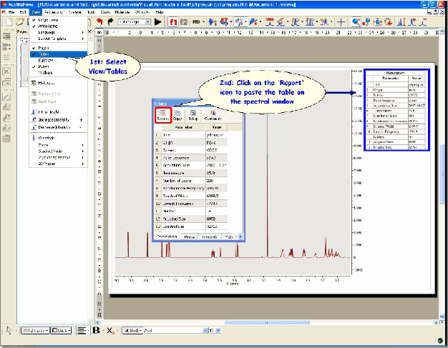448x348 pixels.
Task: Click the topmost icon in left vertical toolbar
Action: point(6,36)
